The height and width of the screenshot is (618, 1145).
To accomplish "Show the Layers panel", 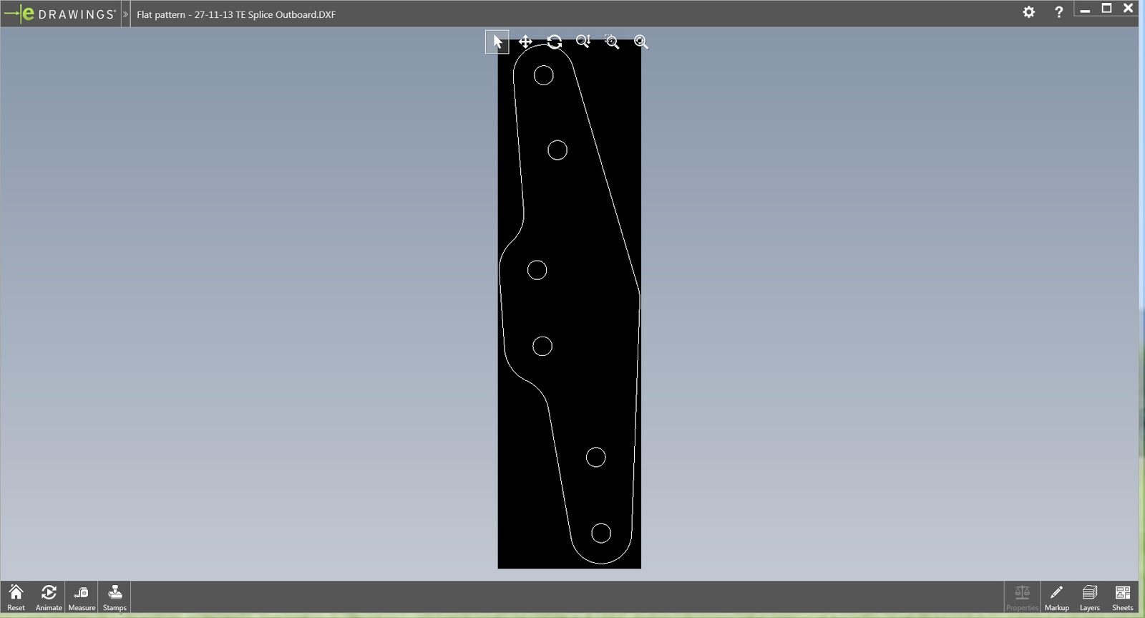I will click(x=1089, y=597).
